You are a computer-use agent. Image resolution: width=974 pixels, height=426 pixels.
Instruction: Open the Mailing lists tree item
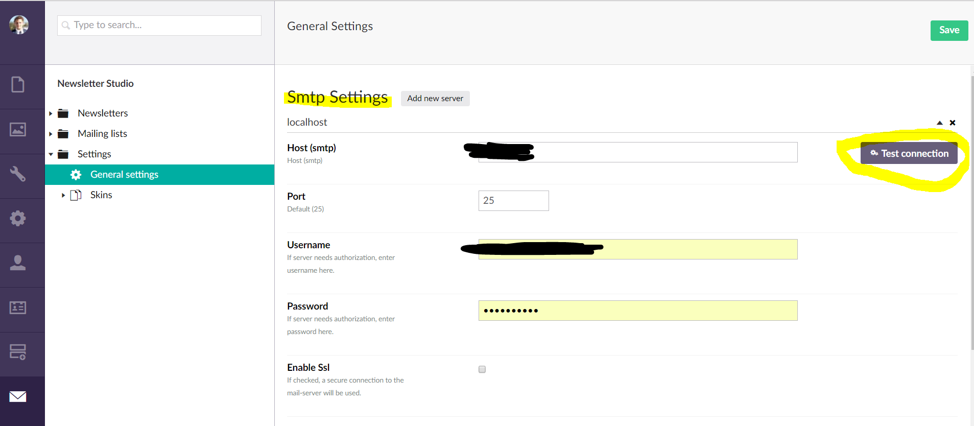pos(102,133)
